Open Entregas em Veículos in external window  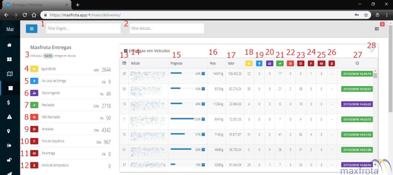372,51
